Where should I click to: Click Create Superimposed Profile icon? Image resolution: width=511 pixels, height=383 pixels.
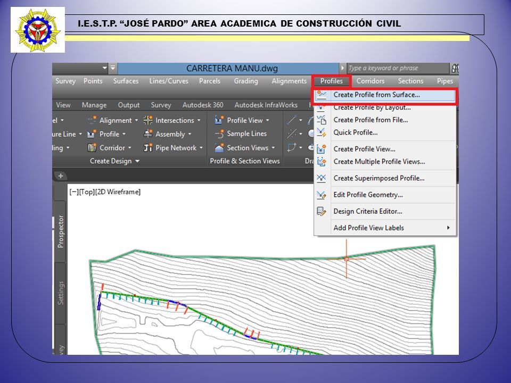322,178
